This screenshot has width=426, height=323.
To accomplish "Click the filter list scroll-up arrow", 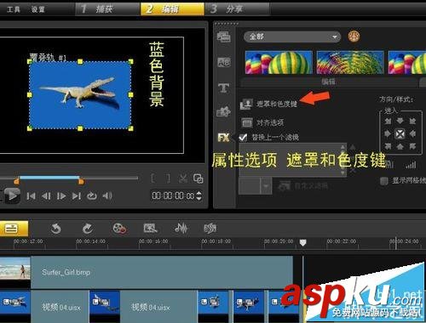I will click(343, 147).
